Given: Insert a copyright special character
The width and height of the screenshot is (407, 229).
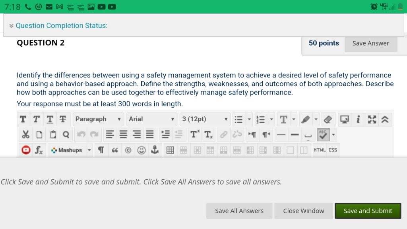Looking at the screenshot, I should tap(128, 150).
